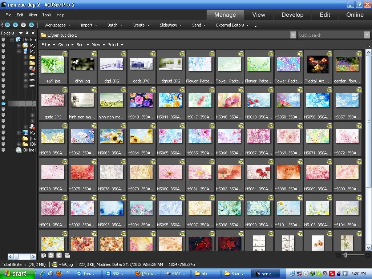Click the '1024x768x24b' status bar text
Screen dimensions: 372x279
182,264
